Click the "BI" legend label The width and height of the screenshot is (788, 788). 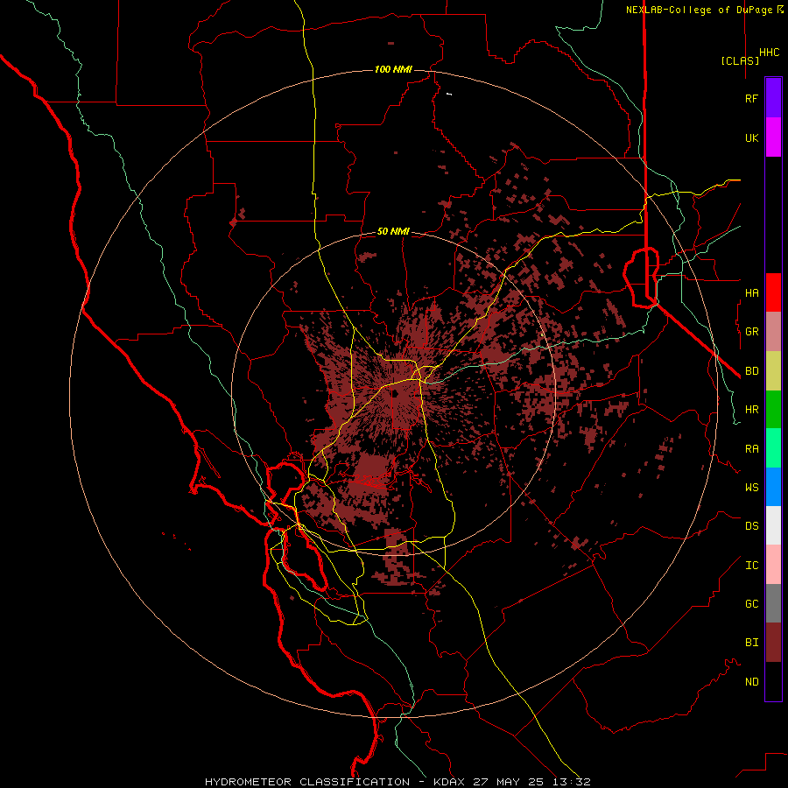pyautogui.click(x=751, y=643)
